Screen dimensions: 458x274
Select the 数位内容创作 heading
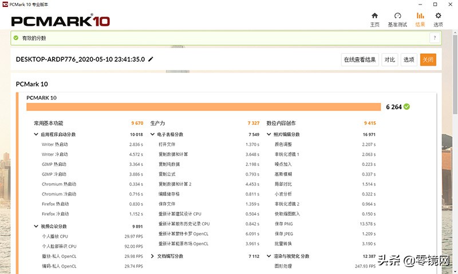(x=281, y=123)
